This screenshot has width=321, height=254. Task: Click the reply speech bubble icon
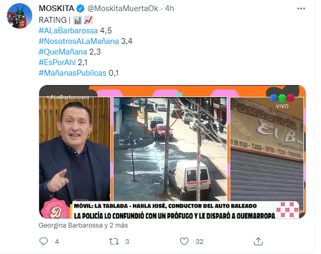[x=43, y=241]
